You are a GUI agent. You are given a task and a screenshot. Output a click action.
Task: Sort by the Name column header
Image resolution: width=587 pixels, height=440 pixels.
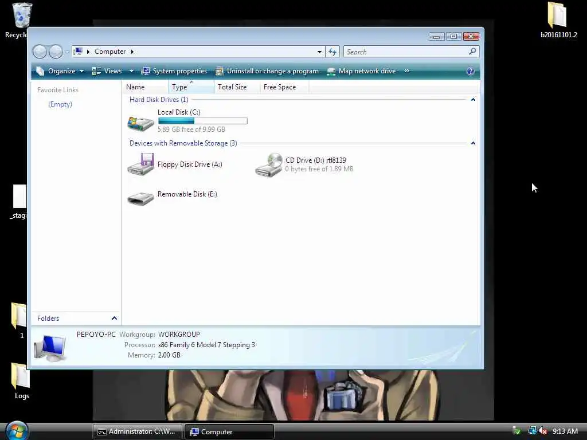146,87
